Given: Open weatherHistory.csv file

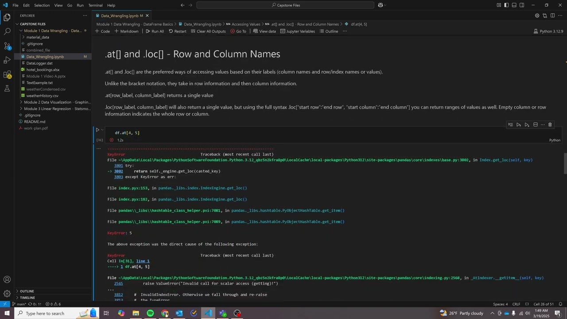Looking at the screenshot, I should [x=42, y=96].
